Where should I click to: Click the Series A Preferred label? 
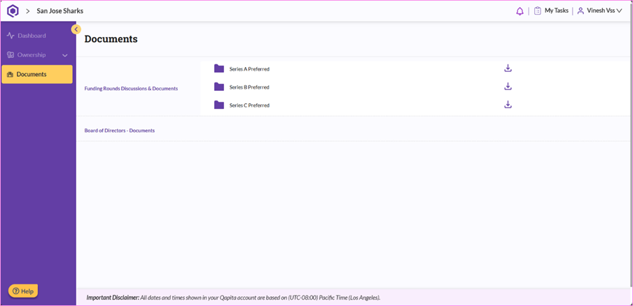click(x=249, y=69)
